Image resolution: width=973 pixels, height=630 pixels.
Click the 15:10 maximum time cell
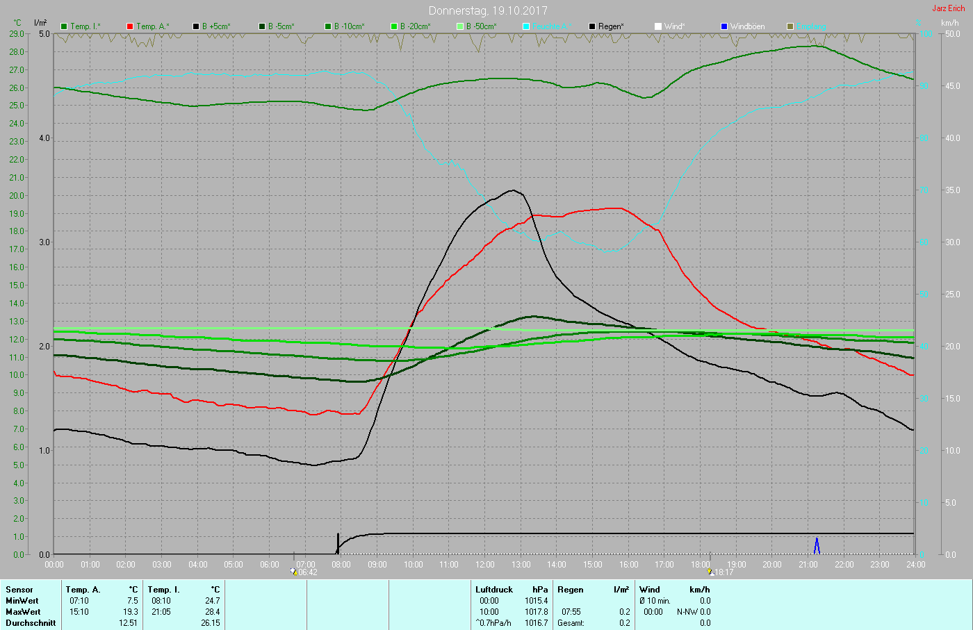tap(79, 612)
